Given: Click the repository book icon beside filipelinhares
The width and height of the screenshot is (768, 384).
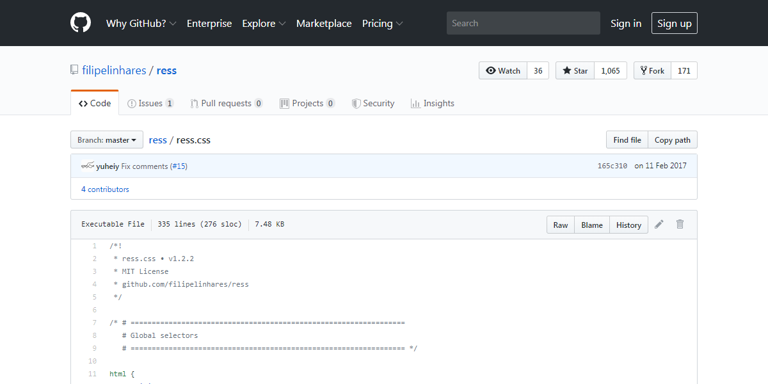Looking at the screenshot, I should [75, 70].
